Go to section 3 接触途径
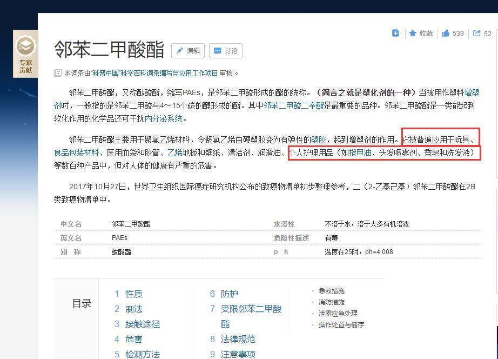Viewport: 498px width, 359px height. 142,324
